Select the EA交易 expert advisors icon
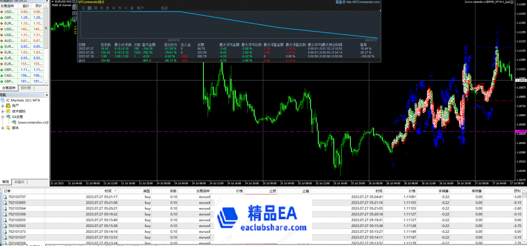 click(x=8, y=117)
